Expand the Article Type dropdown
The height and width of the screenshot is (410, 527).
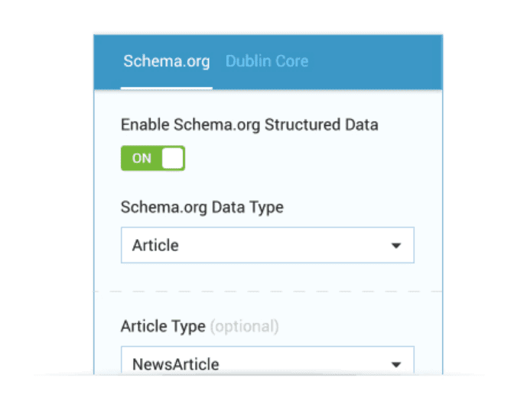pos(267,363)
